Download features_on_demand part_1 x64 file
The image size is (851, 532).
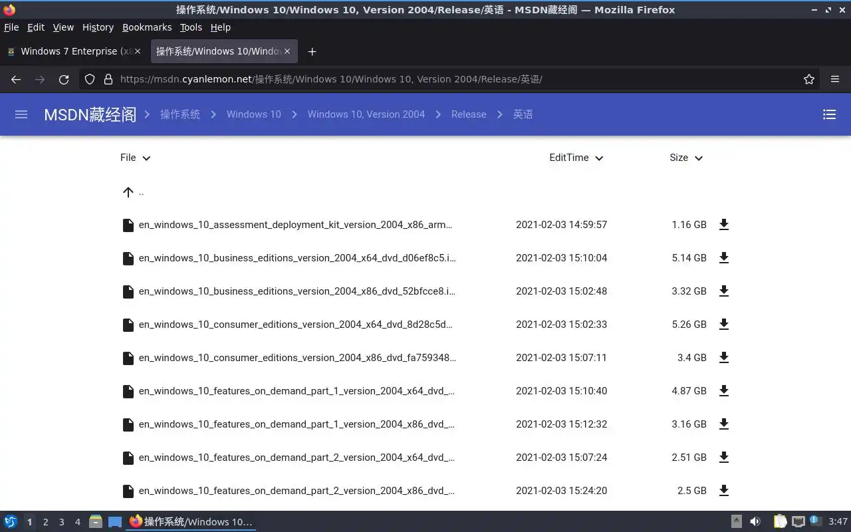pos(724,391)
